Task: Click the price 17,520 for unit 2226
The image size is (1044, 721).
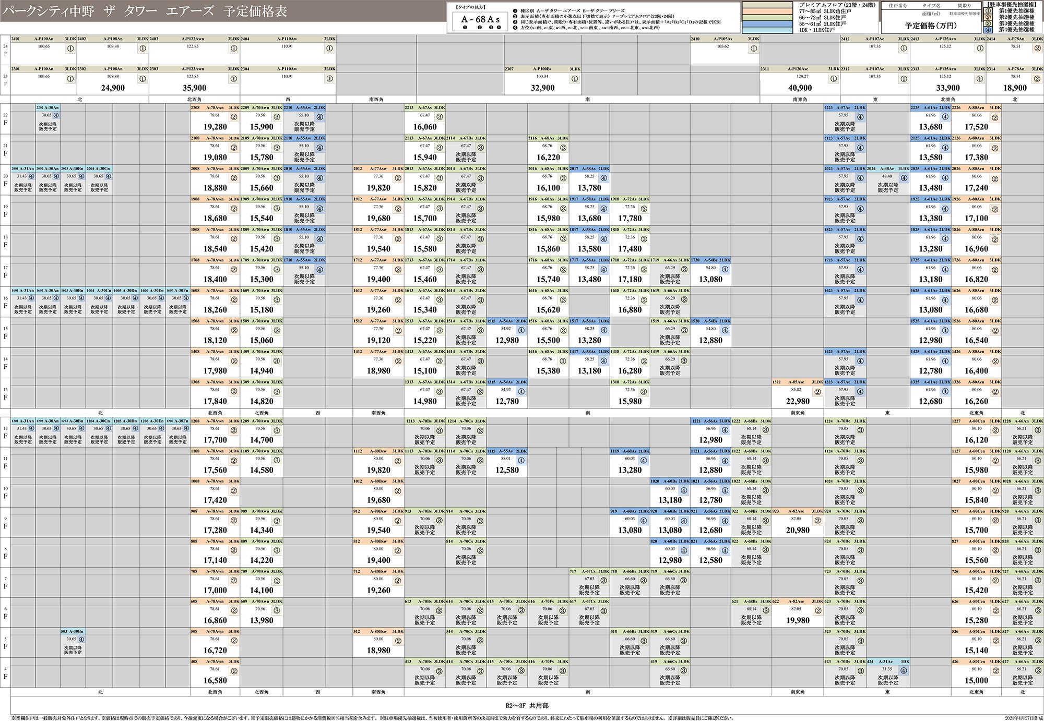Action: tap(977, 127)
